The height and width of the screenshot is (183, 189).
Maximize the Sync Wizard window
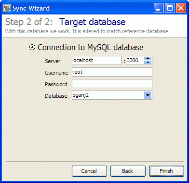[x=170, y=8]
